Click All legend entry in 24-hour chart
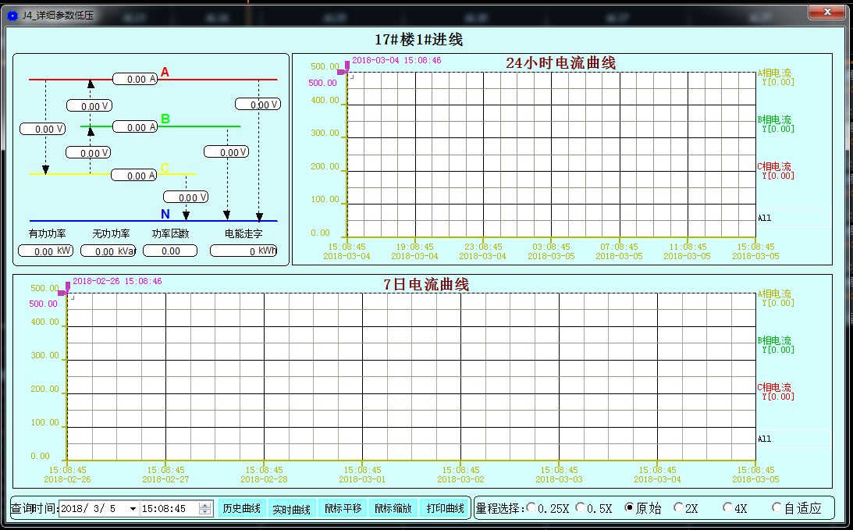This screenshot has width=853, height=530. click(x=764, y=218)
